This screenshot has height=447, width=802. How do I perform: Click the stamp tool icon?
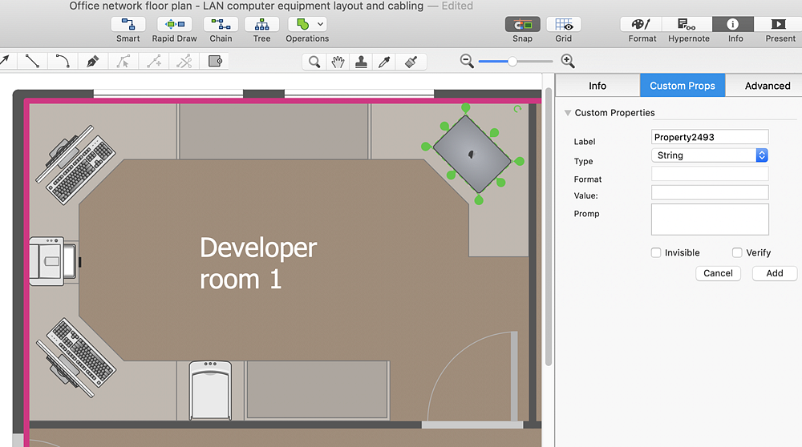pyautogui.click(x=361, y=62)
